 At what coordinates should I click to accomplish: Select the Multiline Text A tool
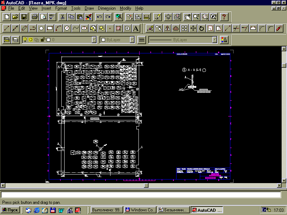[x=136, y=28]
